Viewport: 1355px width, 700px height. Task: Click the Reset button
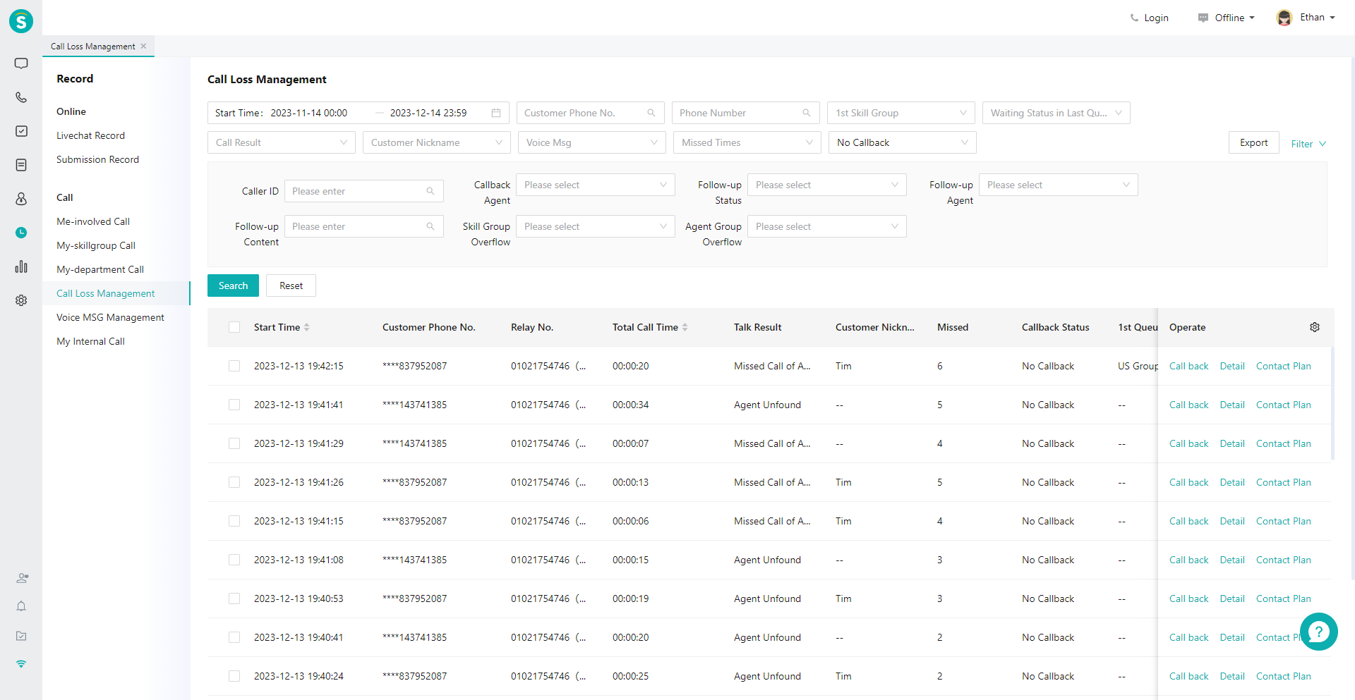click(x=291, y=285)
